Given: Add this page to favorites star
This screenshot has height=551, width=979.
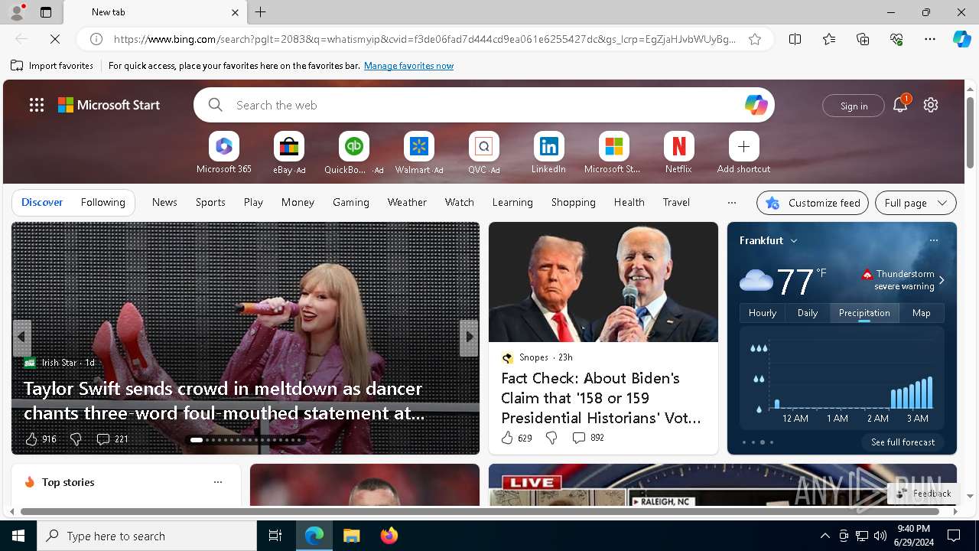Looking at the screenshot, I should tap(755, 39).
